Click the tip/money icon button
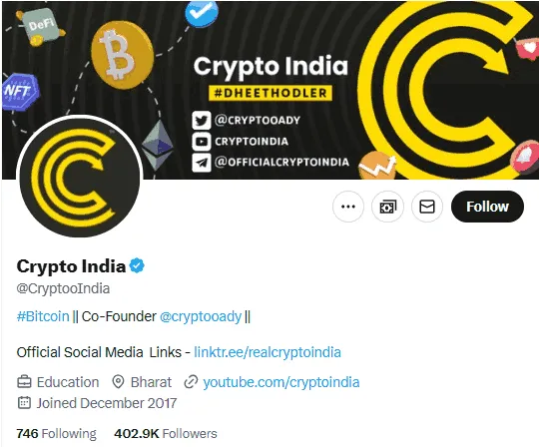The height and width of the screenshot is (447, 539). coord(387,207)
